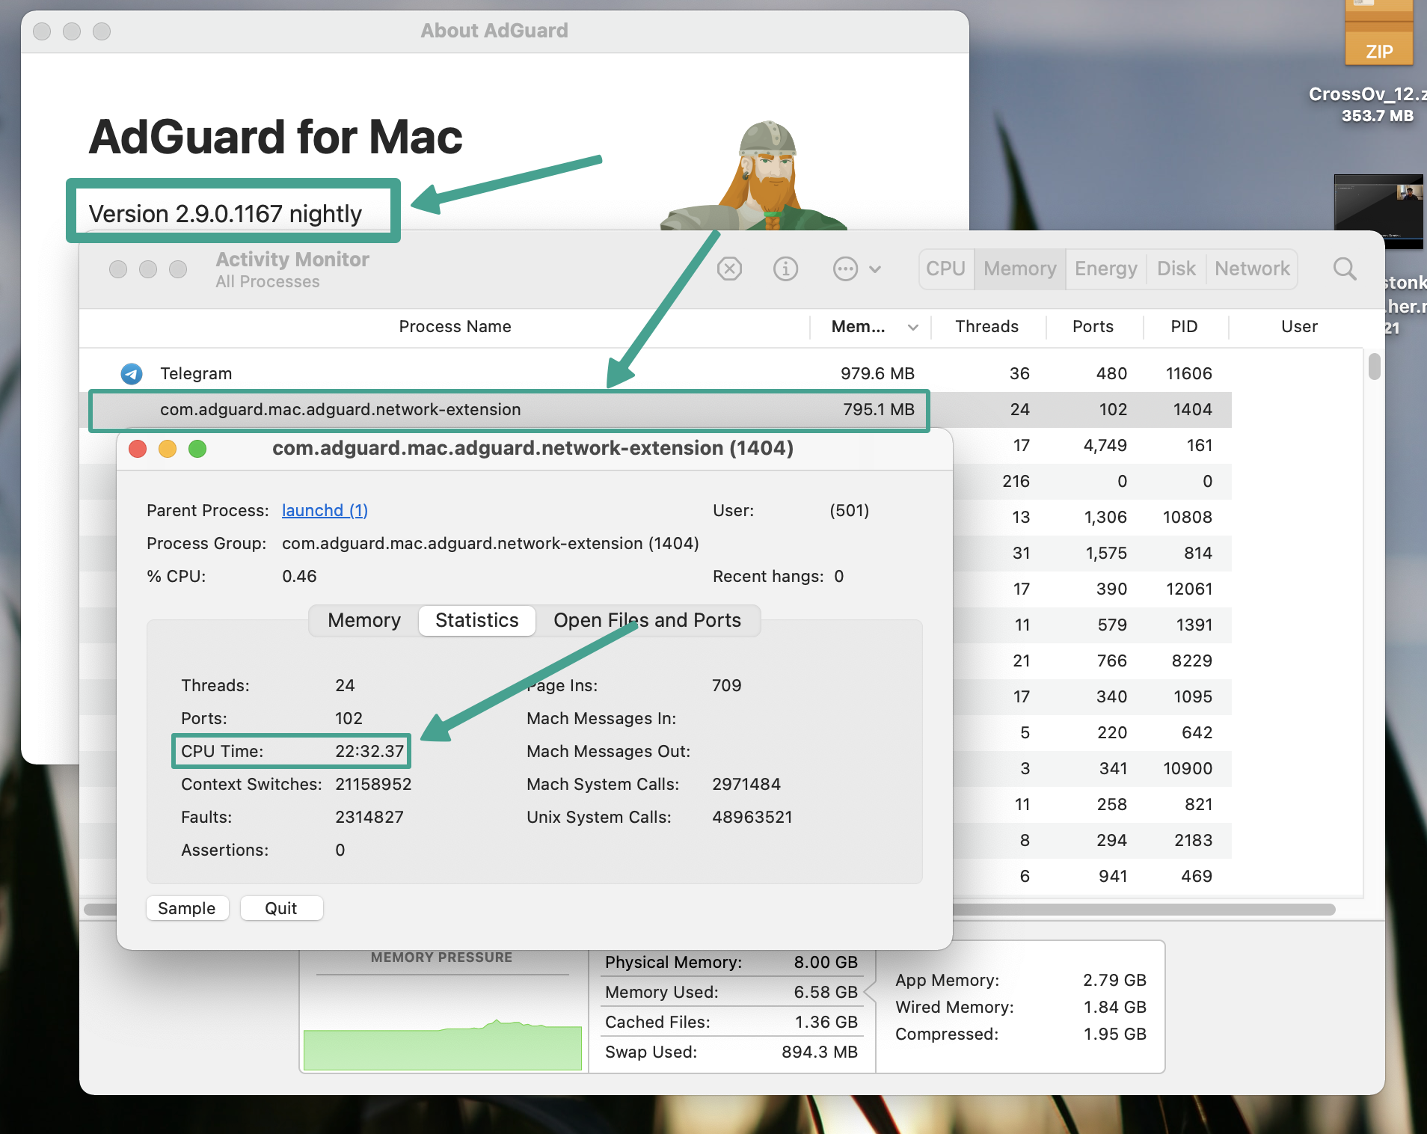Switch to the Energy tab
The height and width of the screenshot is (1134, 1427).
click(1105, 269)
